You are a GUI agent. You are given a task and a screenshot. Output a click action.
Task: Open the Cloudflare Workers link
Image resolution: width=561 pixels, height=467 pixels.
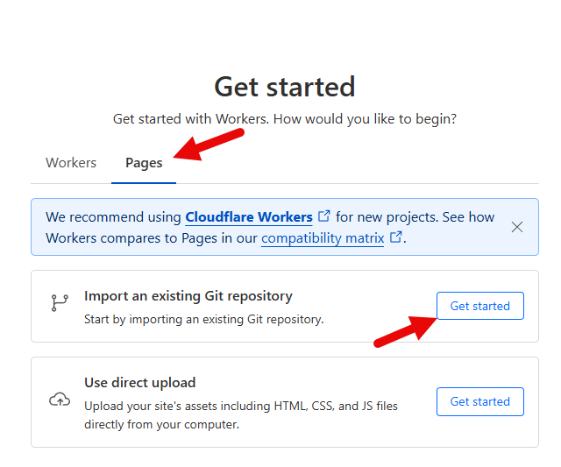click(249, 217)
